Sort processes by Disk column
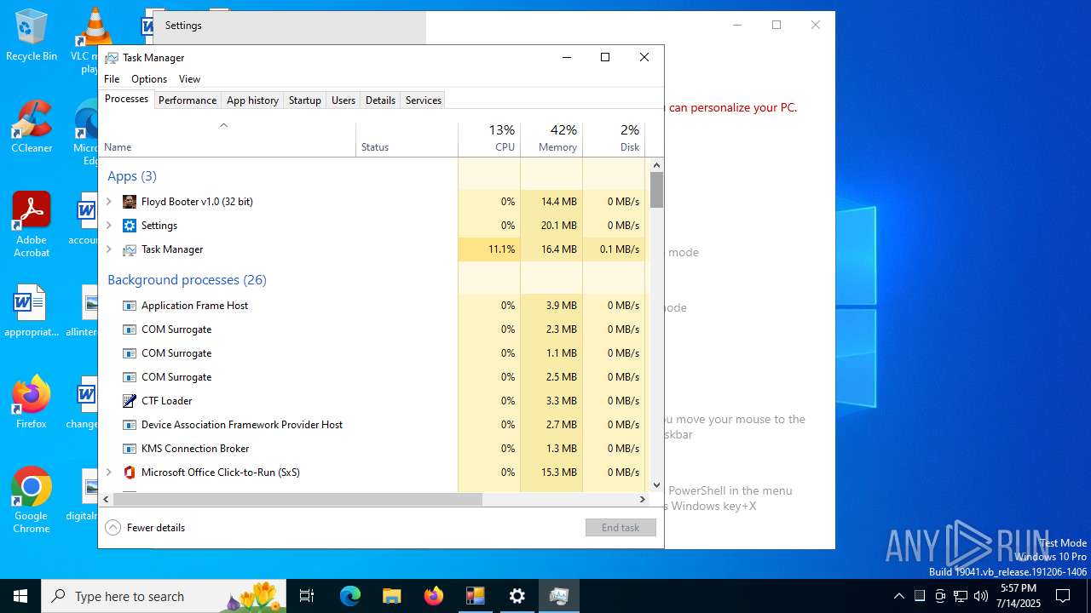This screenshot has width=1091, height=613. (x=614, y=140)
